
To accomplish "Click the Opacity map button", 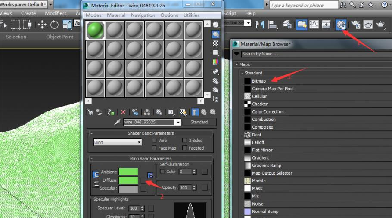I will pos(205,187).
